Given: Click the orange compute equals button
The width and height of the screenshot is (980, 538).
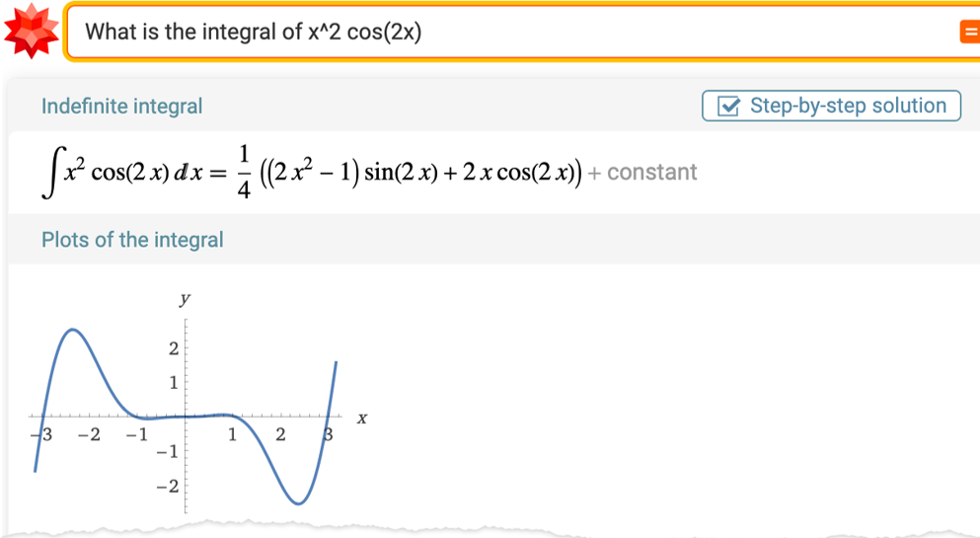Looking at the screenshot, I should click(970, 32).
